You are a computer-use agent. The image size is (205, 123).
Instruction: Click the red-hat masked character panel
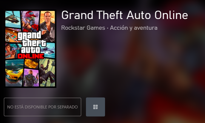click(30, 21)
